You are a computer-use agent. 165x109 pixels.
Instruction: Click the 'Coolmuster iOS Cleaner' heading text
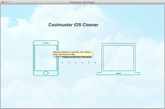pyautogui.click(x=73, y=25)
